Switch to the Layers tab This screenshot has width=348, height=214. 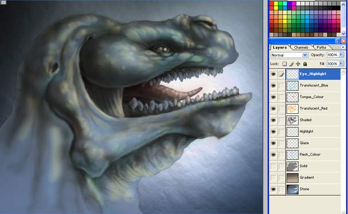280,47
